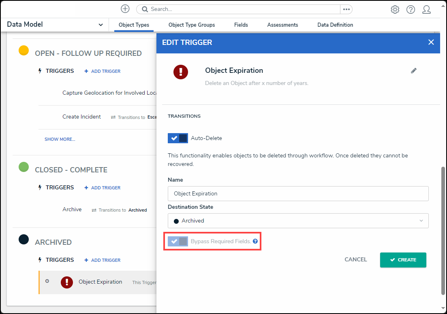Toggle the Bypass Required Fields switch
The width and height of the screenshot is (447, 314).
pos(178,242)
